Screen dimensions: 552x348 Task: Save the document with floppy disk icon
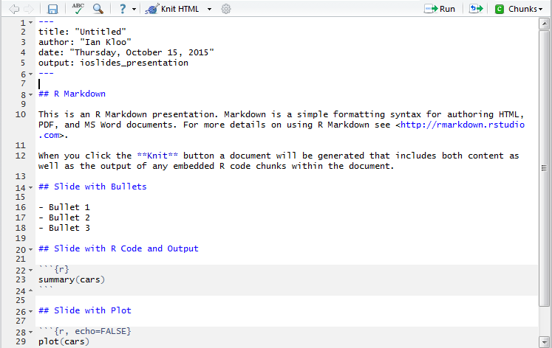point(52,9)
